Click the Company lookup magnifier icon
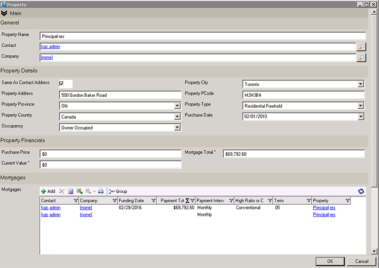The image size is (379, 268). [361, 57]
